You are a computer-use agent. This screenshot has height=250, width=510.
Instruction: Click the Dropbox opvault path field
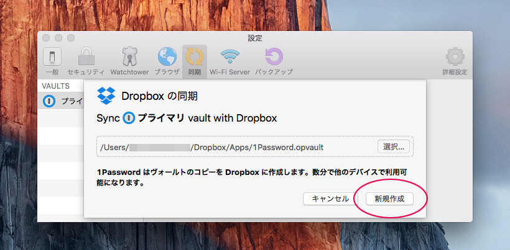[x=236, y=147]
